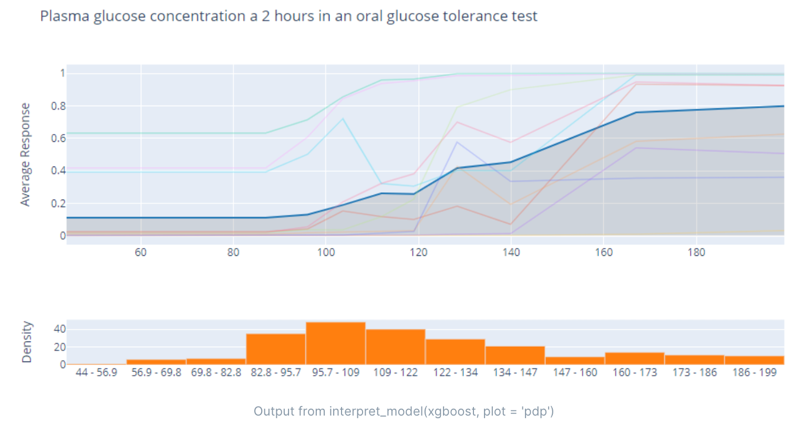Image resolution: width=805 pixels, height=435 pixels.
Task: Click the Plasma glucose concentration chart title
Action: (288, 16)
